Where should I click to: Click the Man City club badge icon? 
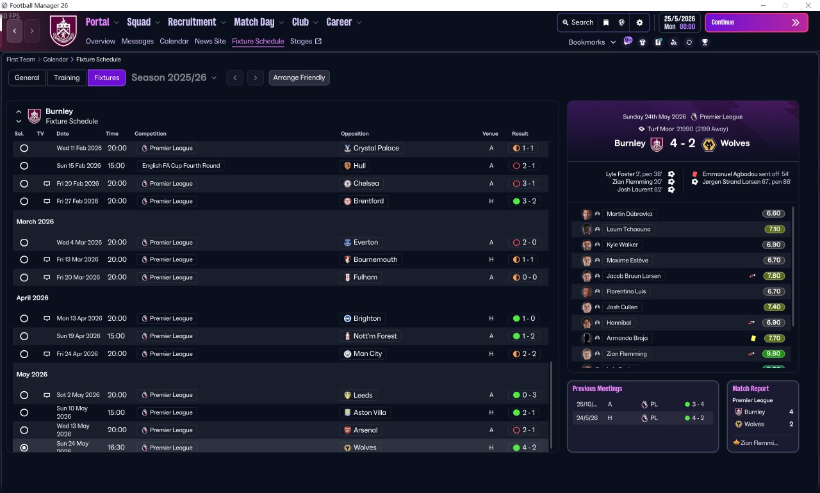347,353
